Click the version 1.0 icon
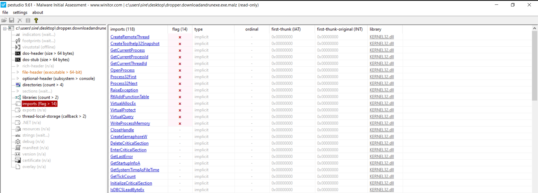 point(18,154)
